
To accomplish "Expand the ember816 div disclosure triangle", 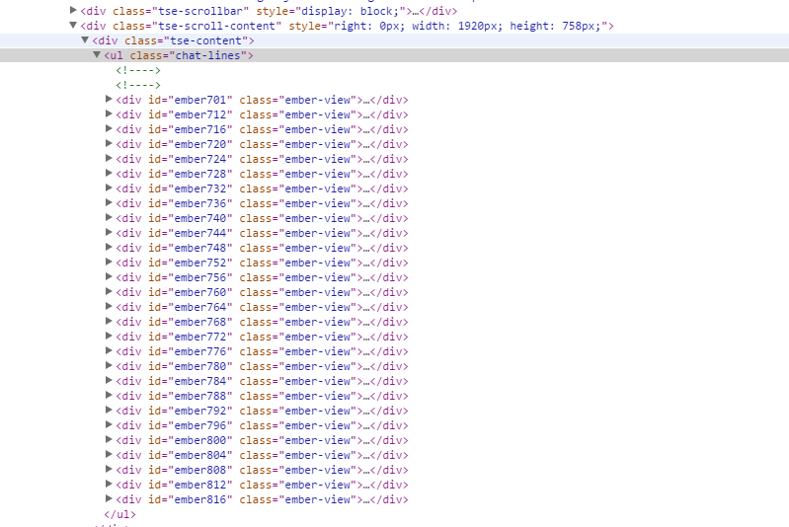I will pos(109,498).
